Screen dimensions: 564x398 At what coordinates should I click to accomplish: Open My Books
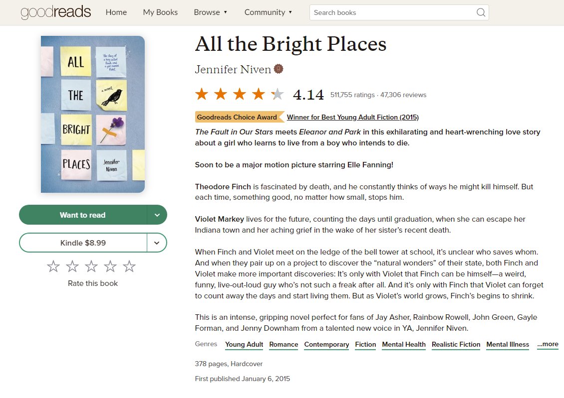coord(160,12)
